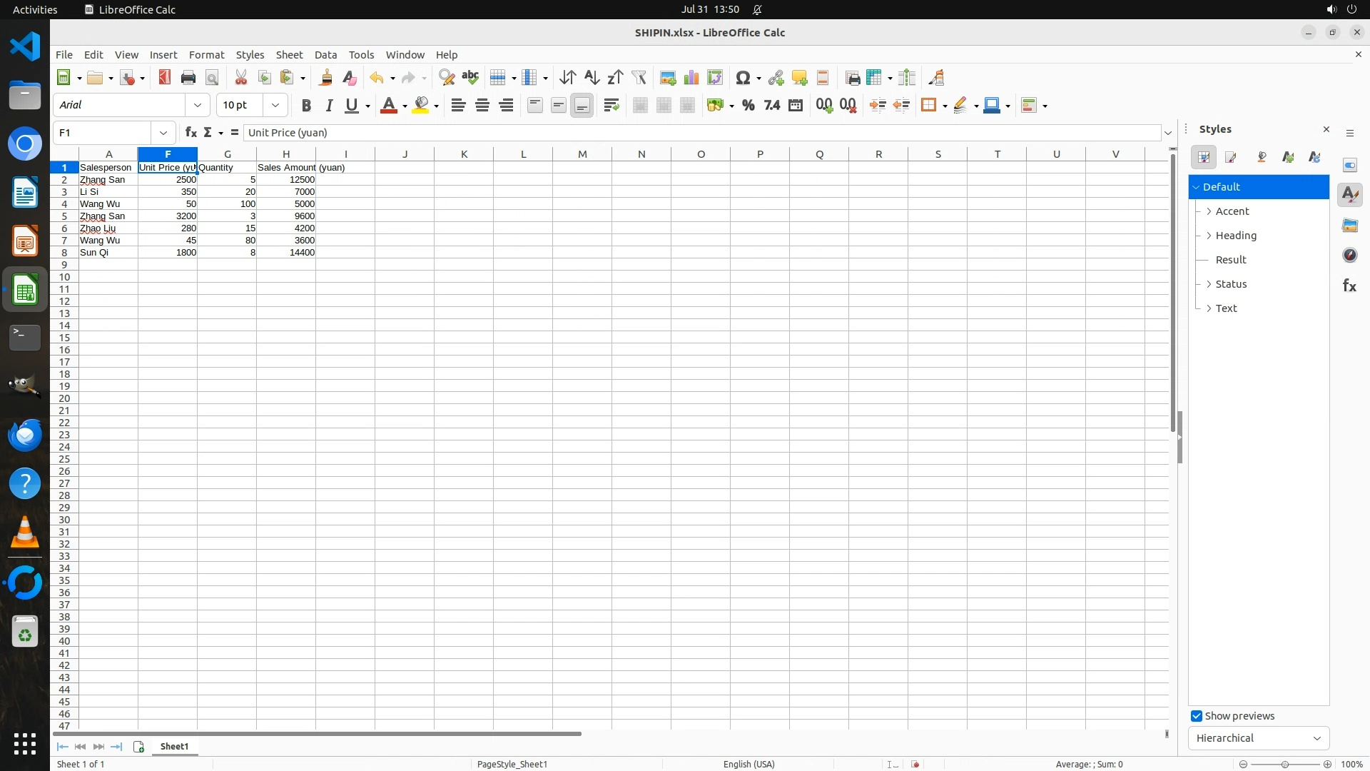Click inside the Name Box field
The height and width of the screenshot is (771, 1370).
103,133
